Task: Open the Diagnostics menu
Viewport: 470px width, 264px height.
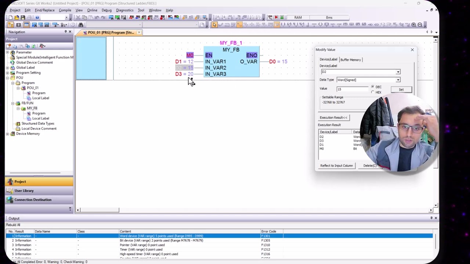Action: pos(125,10)
